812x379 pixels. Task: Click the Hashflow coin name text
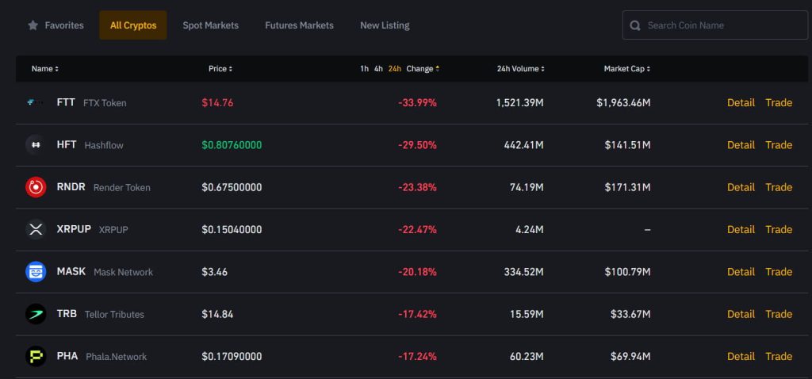click(x=104, y=145)
